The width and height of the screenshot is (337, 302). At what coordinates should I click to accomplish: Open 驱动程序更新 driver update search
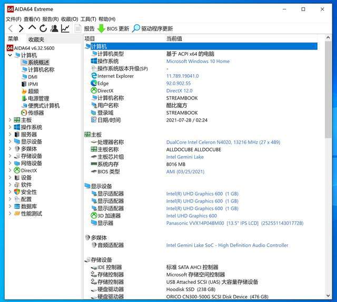click(x=152, y=28)
